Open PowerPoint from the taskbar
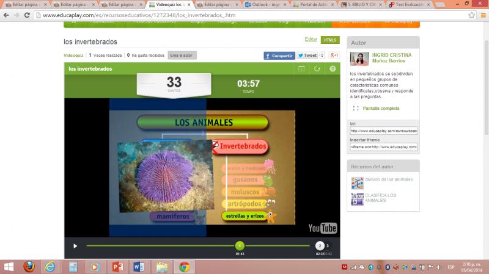The image size is (489, 274). [117, 267]
